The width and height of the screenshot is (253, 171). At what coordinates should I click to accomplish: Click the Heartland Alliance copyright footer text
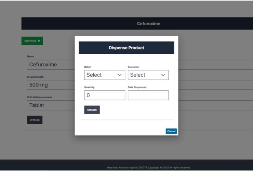[148, 168]
